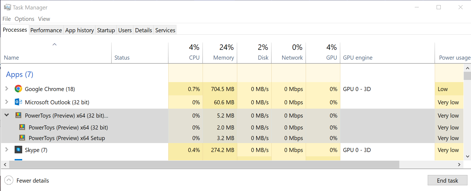Switch to the Startup tab

coord(106,30)
